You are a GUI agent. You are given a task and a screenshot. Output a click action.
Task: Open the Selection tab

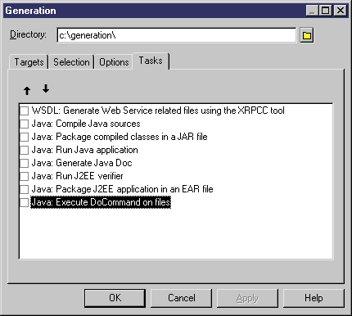[71, 62]
